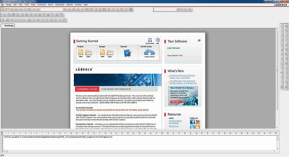Expand the search text combo box dropdown

point(175,9)
